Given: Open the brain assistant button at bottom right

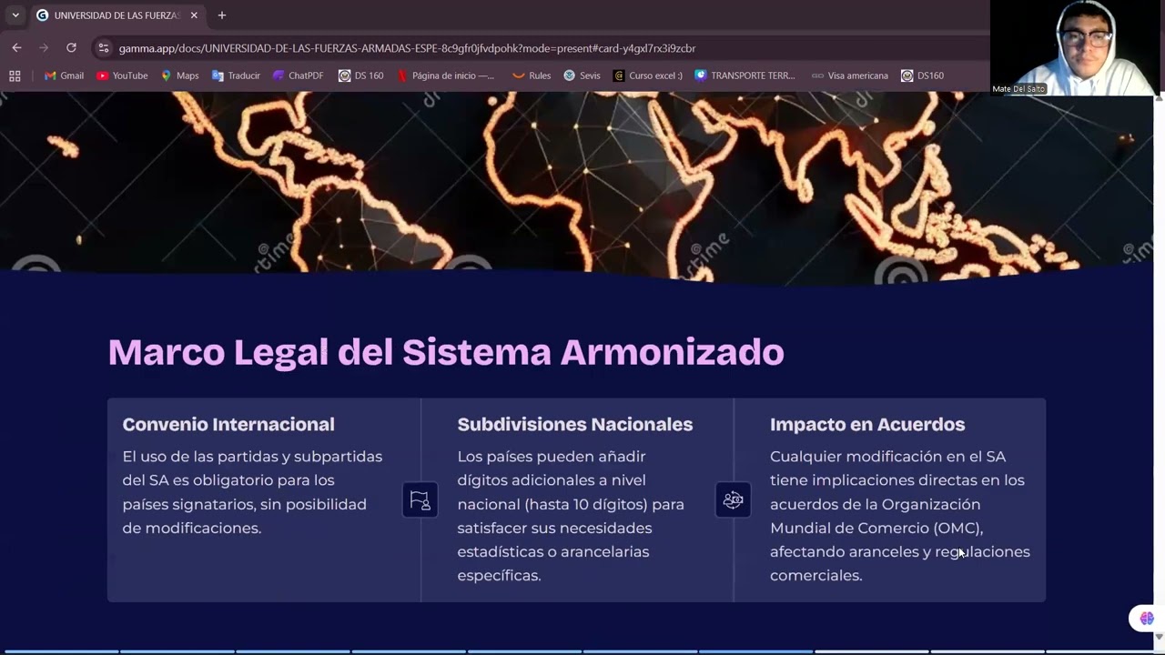Looking at the screenshot, I should [x=1145, y=619].
